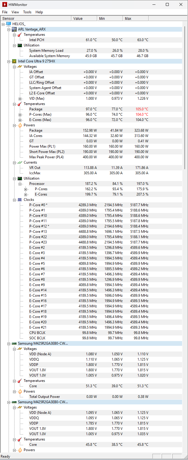The width and height of the screenshot is (188, 460).
Task: Click the HELIOS_ computer icon
Action: pyautogui.click(x=9, y=24)
